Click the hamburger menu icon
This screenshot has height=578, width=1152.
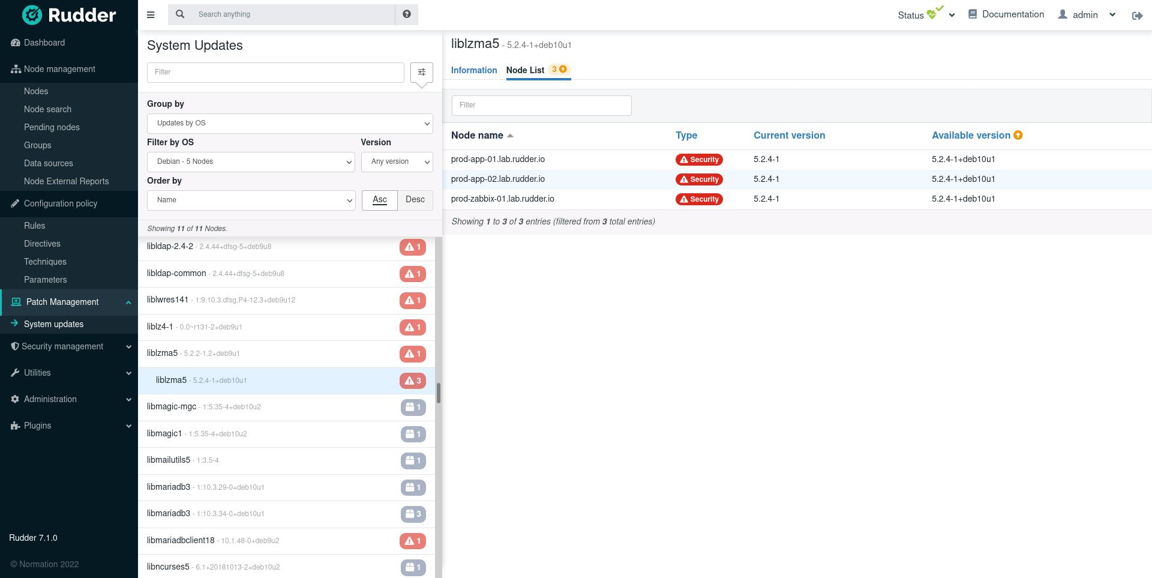pyautogui.click(x=151, y=14)
